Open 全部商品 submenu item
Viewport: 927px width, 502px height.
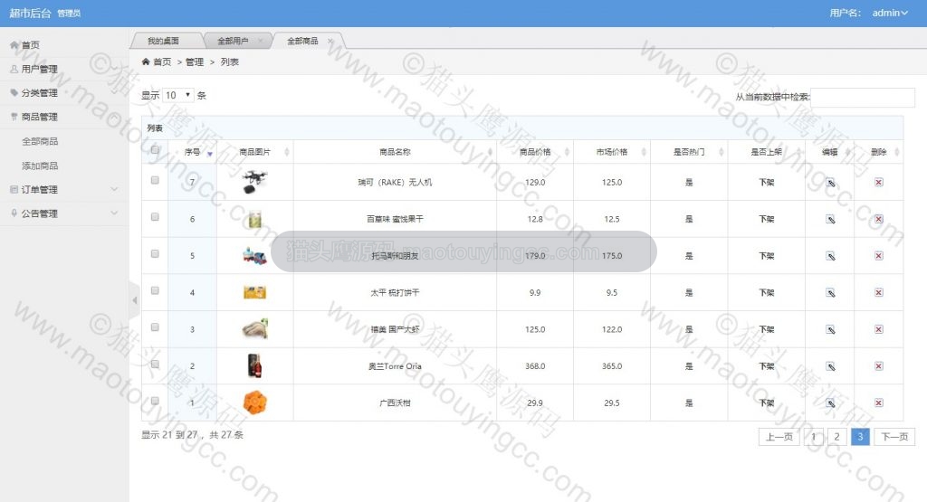(x=40, y=141)
